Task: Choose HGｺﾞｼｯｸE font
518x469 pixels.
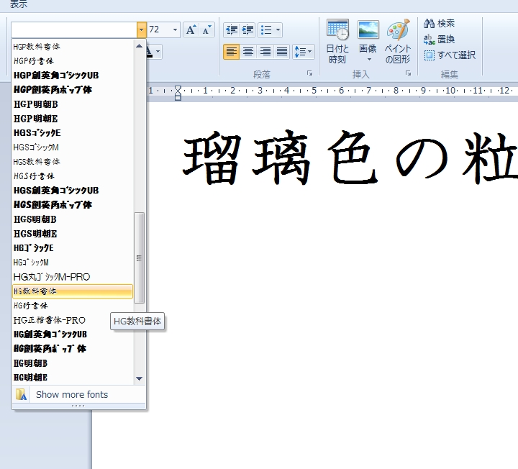Action: (73, 248)
